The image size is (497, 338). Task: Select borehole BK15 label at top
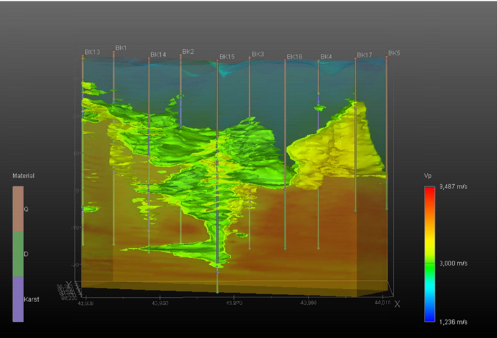227,57
